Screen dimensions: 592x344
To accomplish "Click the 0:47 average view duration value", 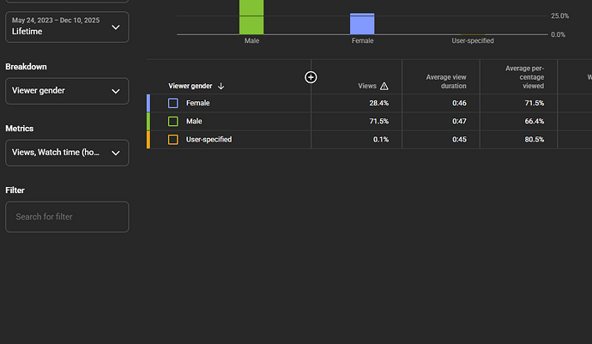I will tap(459, 121).
